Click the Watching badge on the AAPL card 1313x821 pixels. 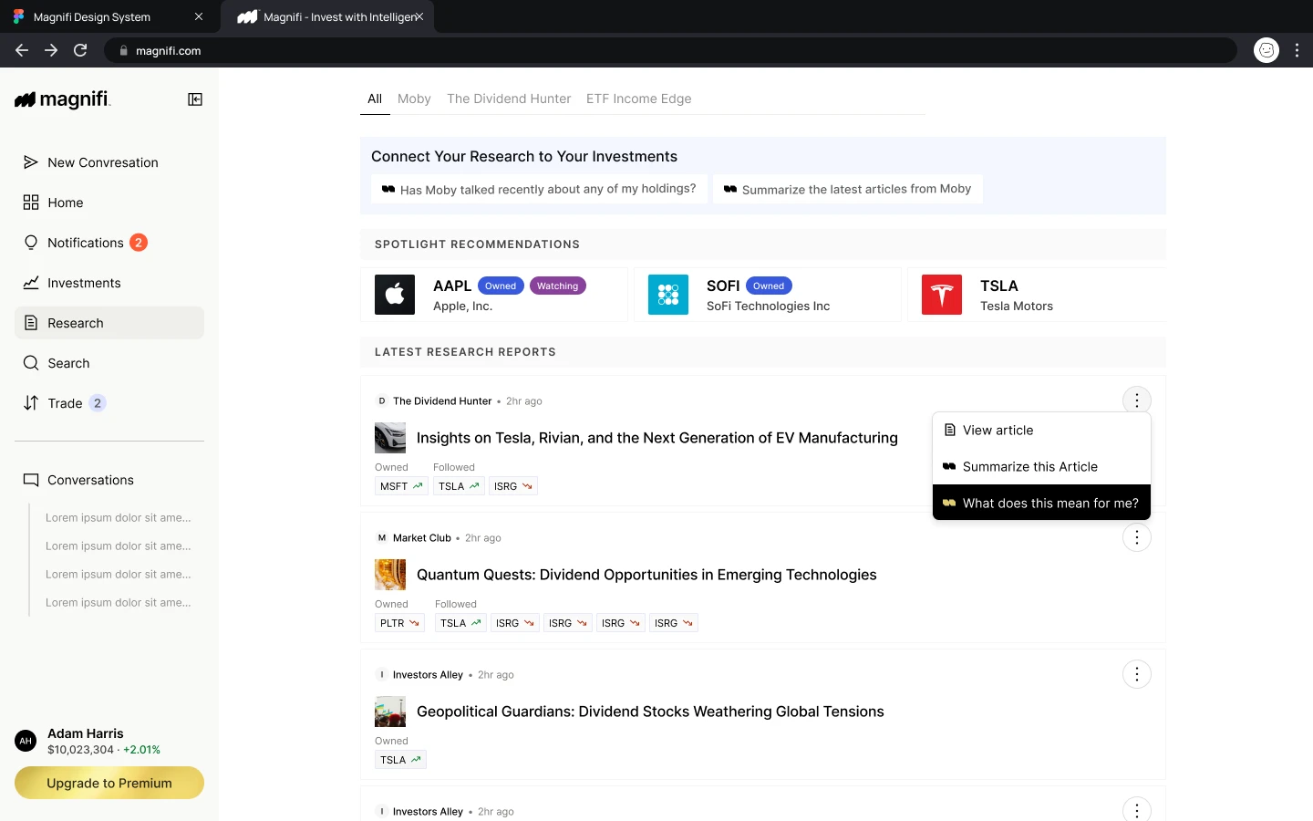[x=557, y=286]
